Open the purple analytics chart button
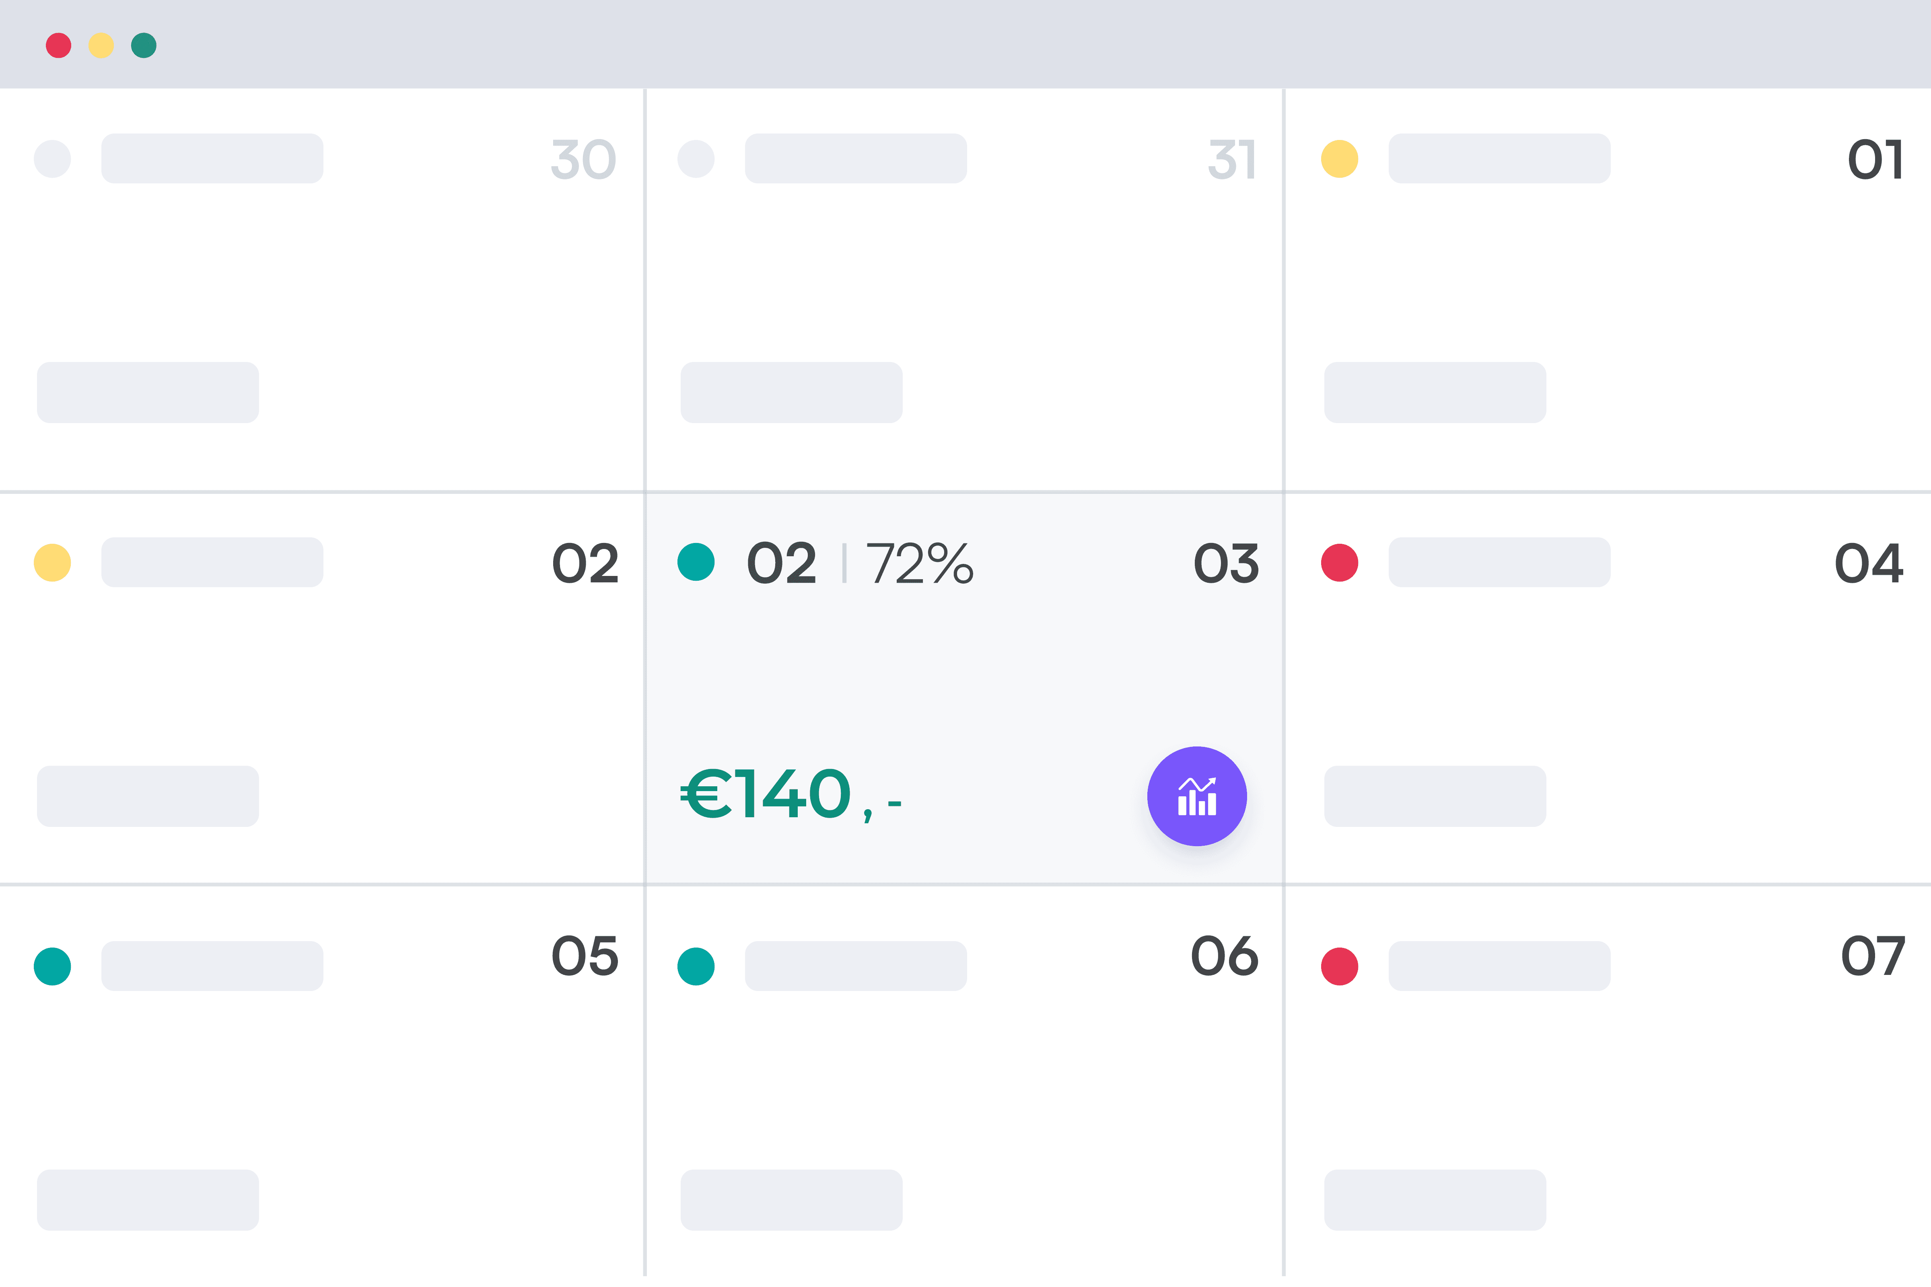This screenshot has width=1931, height=1287. tap(1197, 796)
